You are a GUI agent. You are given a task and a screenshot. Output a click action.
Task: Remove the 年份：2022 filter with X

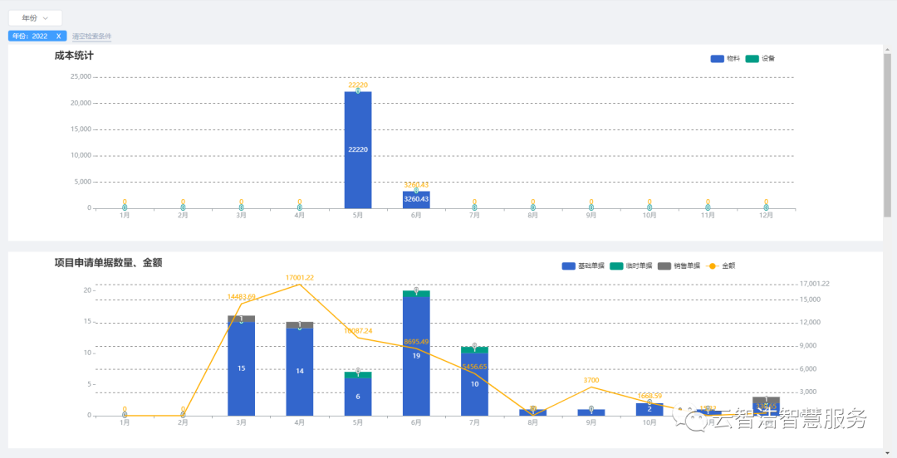[58, 37]
